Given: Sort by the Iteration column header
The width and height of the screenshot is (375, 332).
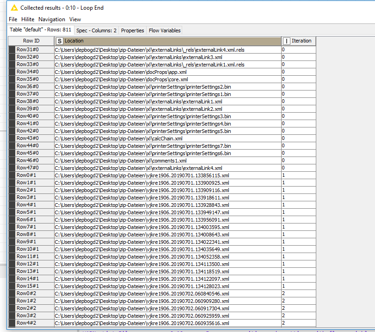Looking at the screenshot, I should 299,41.
